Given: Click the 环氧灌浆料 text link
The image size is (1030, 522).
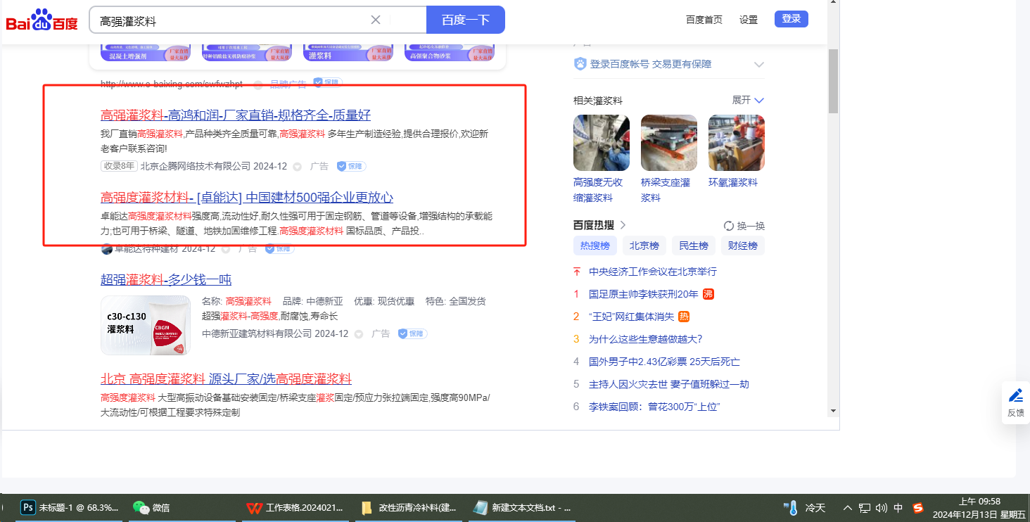Looking at the screenshot, I should 733,182.
